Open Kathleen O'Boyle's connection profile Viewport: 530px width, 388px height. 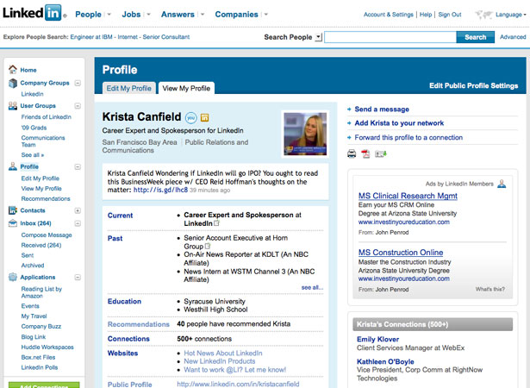pos(385,361)
